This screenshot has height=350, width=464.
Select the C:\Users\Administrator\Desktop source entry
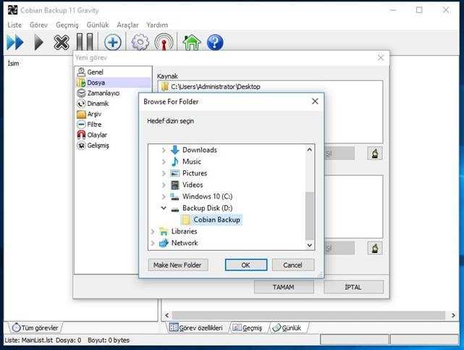(211, 87)
